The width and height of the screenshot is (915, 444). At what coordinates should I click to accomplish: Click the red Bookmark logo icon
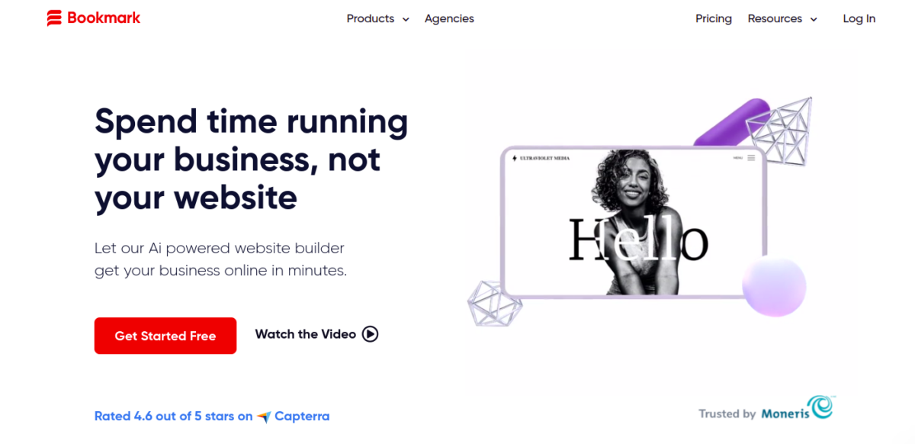click(54, 18)
